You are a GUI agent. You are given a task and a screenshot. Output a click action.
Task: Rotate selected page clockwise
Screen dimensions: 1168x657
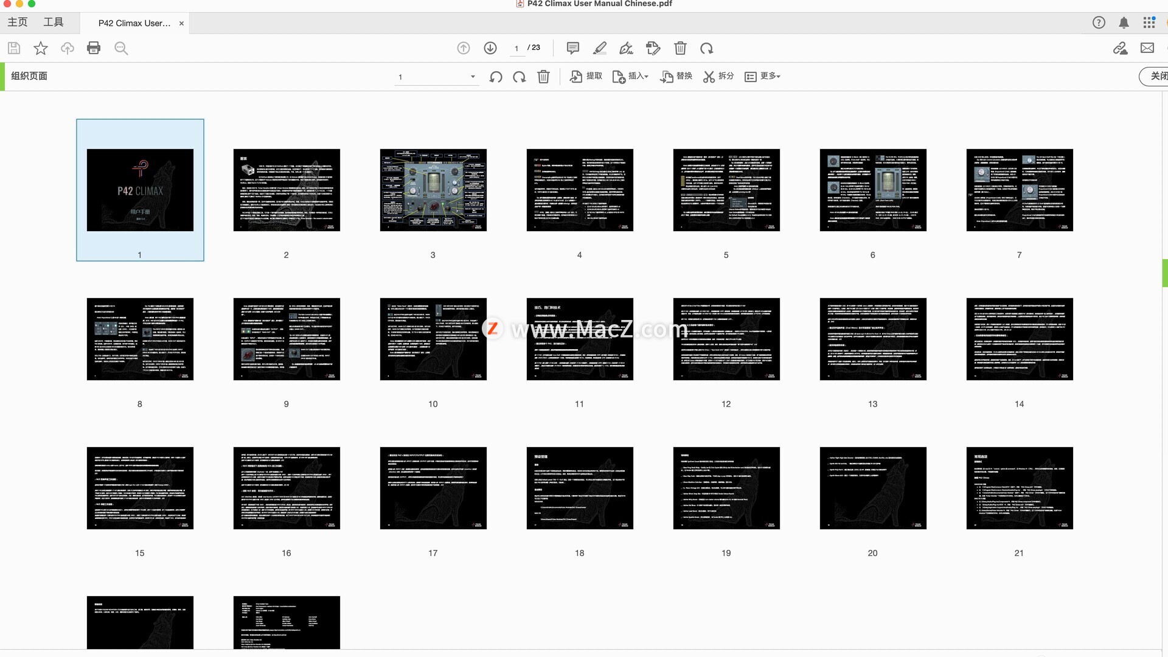(520, 77)
